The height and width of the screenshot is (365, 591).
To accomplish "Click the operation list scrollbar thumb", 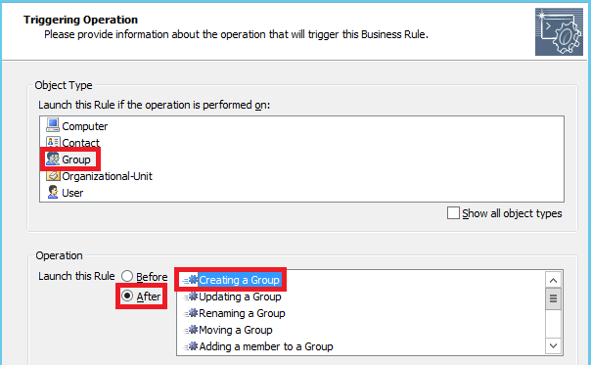I will tap(553, 298).
